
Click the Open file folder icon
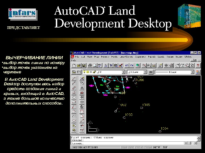[x=79, y=65]
